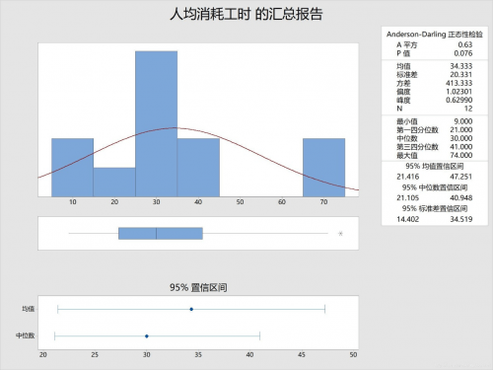Select the 95% 置信区间 plot title

point(198,287)
